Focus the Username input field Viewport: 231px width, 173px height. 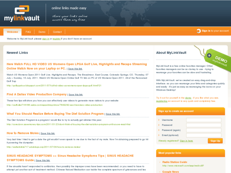204,120
